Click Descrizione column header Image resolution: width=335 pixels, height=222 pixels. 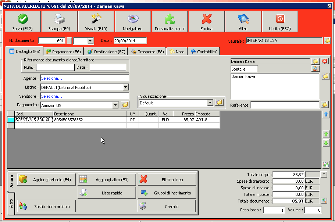point(90,114)
